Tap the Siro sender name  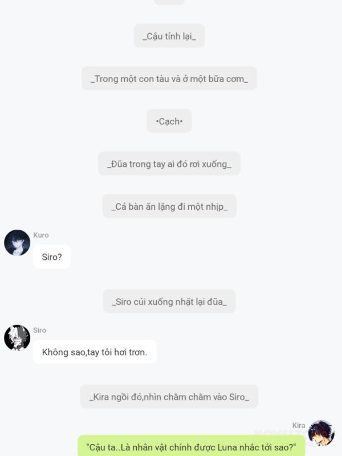pyautogui.click(x=39, y=330)
